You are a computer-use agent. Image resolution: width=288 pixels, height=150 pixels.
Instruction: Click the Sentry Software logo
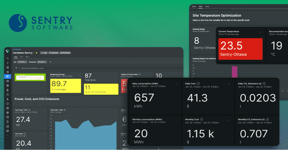pos(41,23)
